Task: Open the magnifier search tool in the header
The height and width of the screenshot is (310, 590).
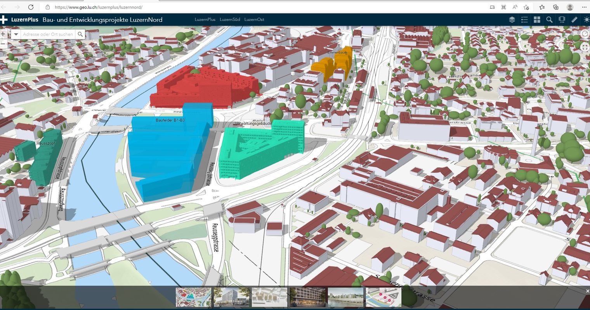Action: [x=549, y=19]
